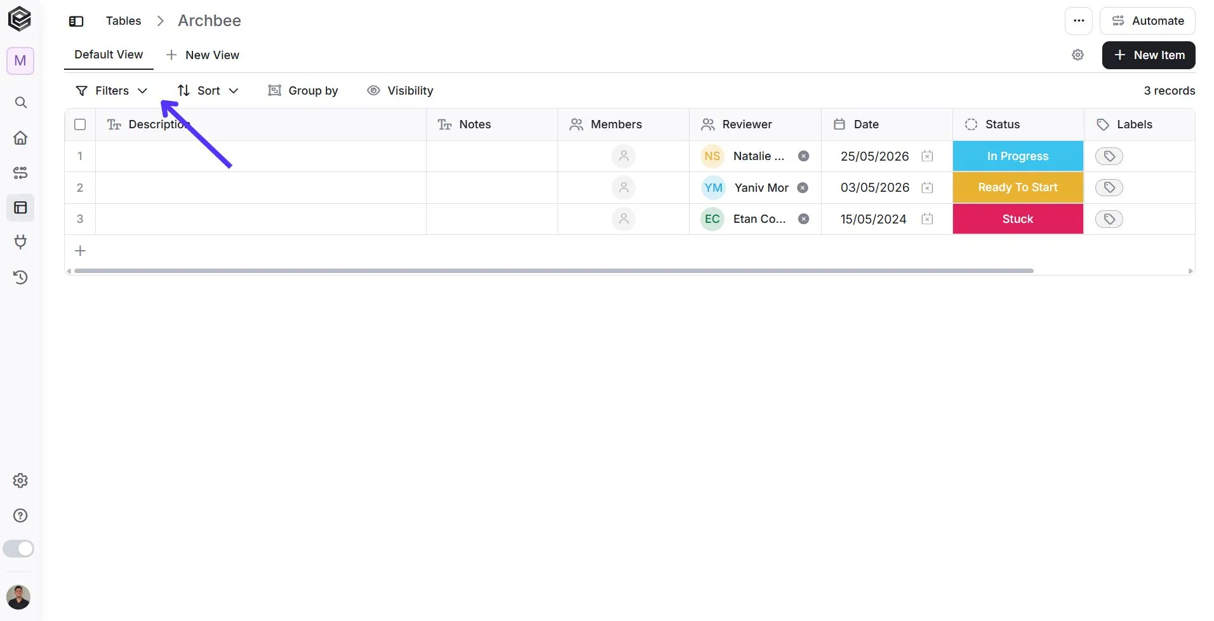Screen dimensions: 1214x621
Task: Click the EC reviewer avatar
Action: [x=712, y=219]
